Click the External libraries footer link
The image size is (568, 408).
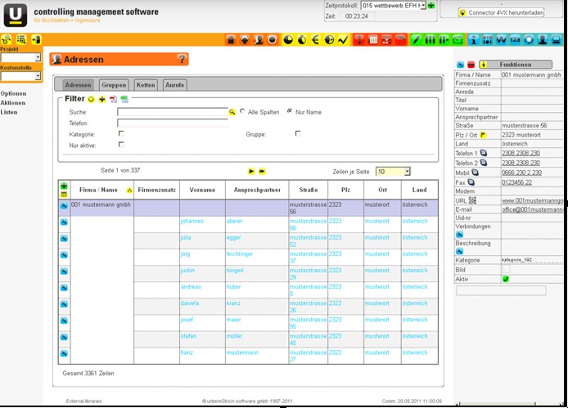(x=84, y=401)
